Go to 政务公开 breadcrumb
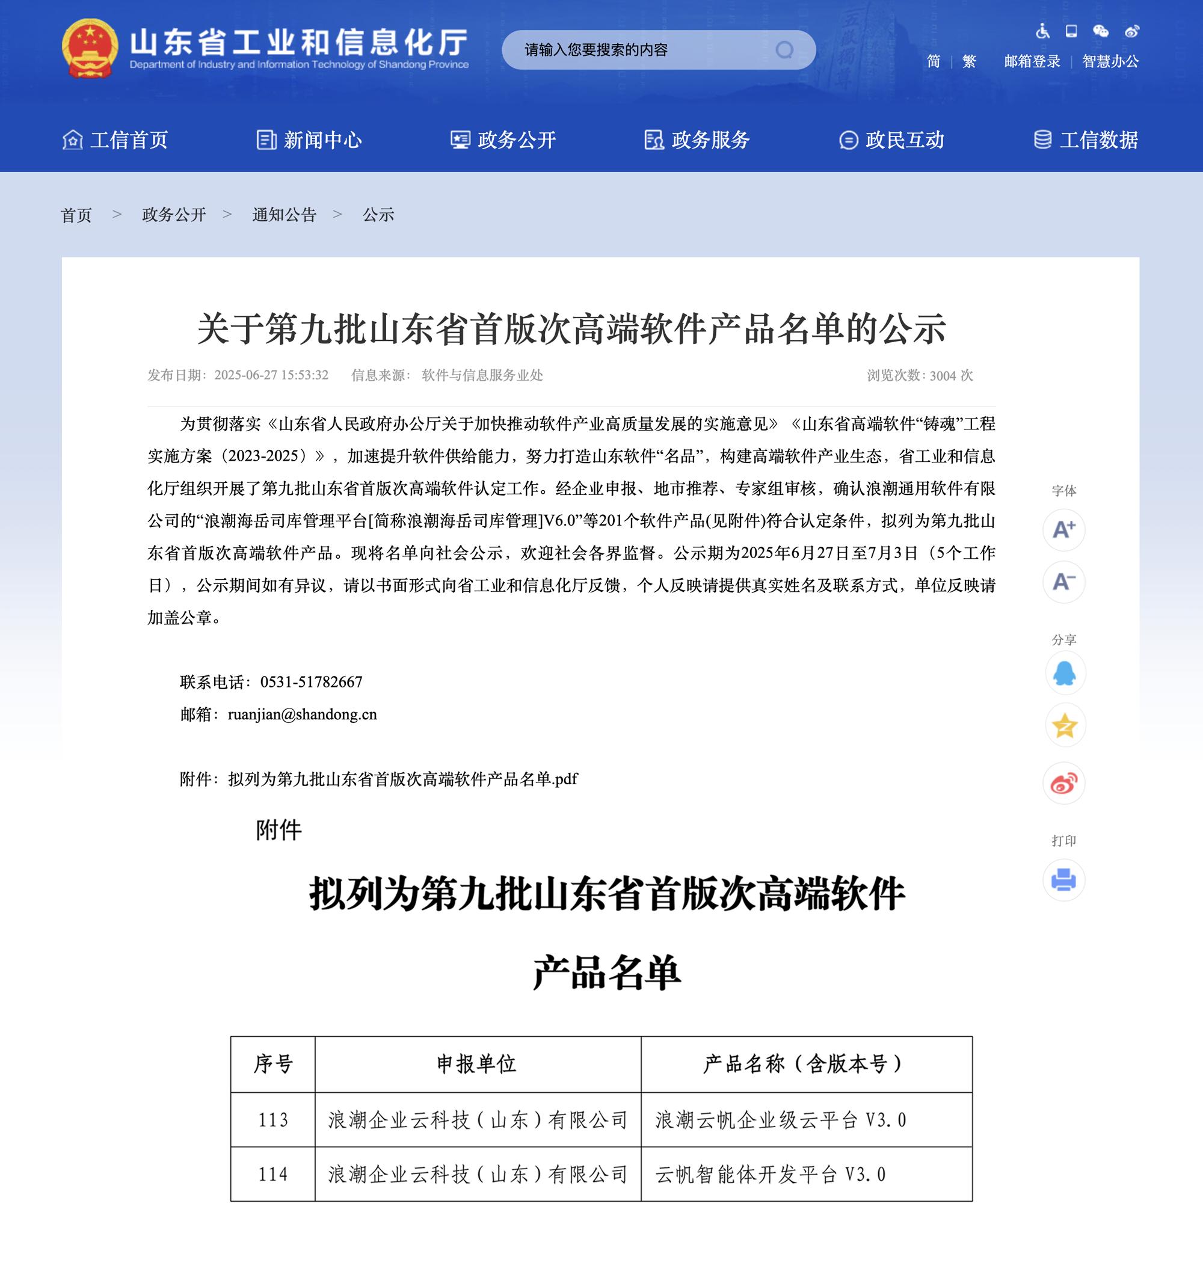This screenshot has height=1263, width=1203. tap(174, 215)
